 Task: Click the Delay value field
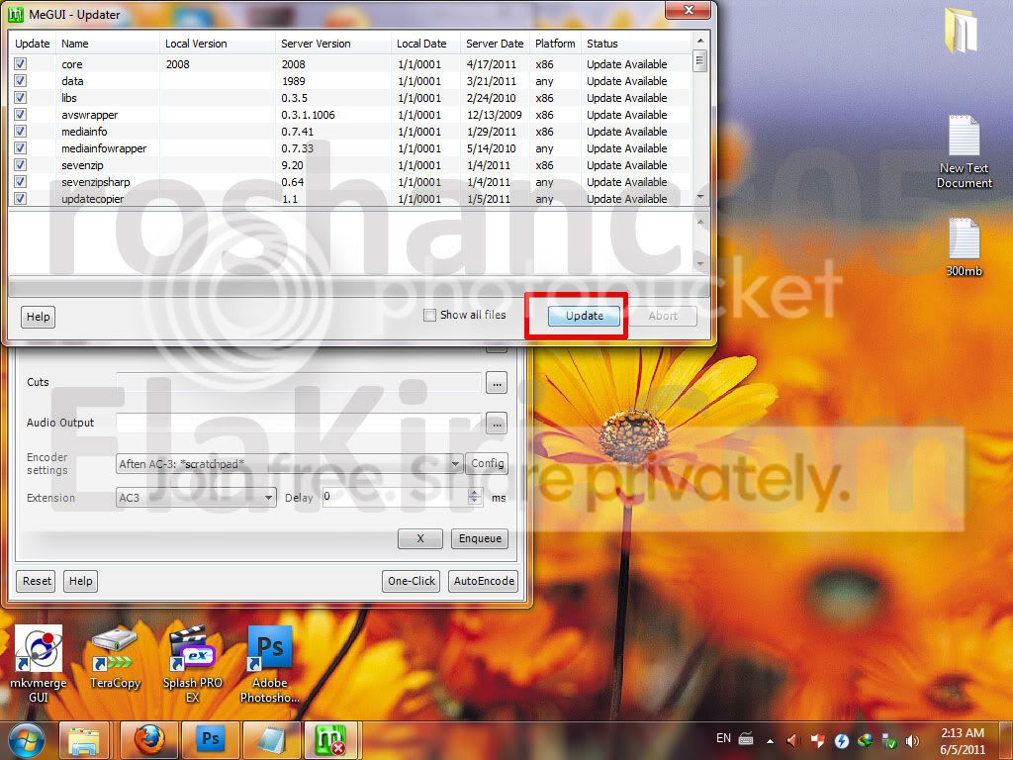396,497
